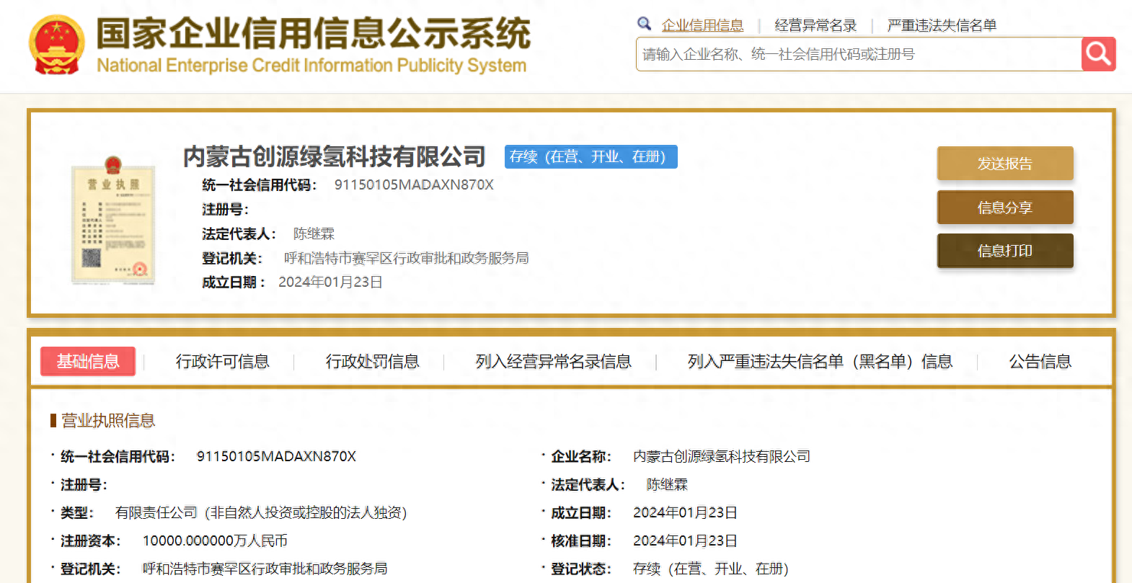
Task: Switch to the 列入严重违法失信名单（黑名单）信息 tab
Action: (x=821, y=361)
